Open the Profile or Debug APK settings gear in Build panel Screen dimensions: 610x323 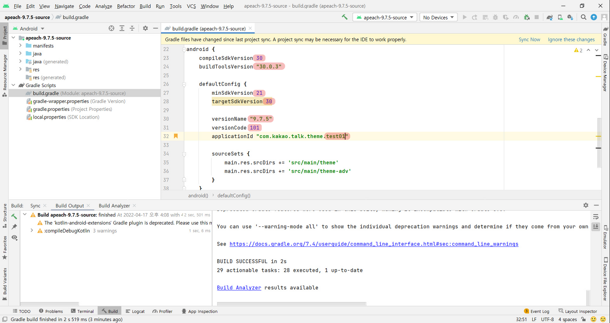pos(586,205)
